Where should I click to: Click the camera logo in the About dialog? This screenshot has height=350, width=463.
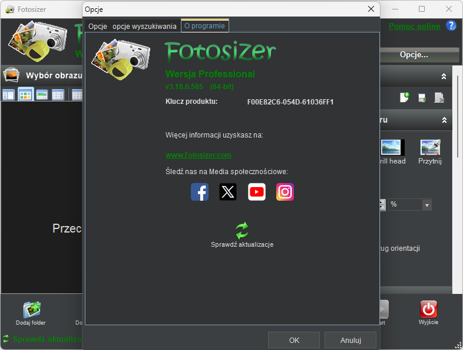pyautogui.click(x=121, y=59)
